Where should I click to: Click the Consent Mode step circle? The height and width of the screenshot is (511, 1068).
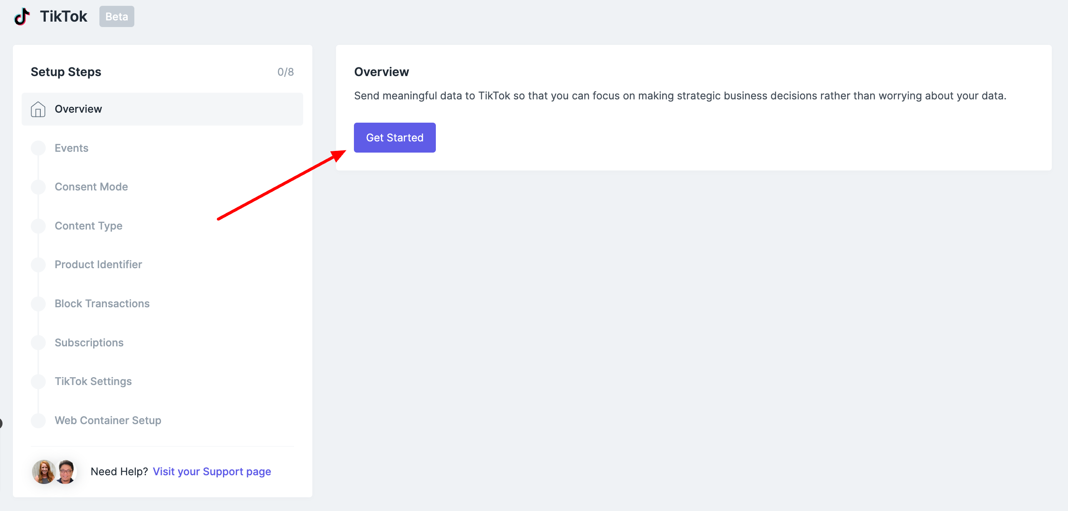(x=38, y=187)
